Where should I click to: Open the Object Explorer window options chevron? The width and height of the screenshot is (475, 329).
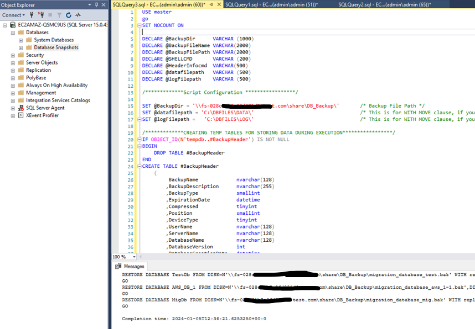(x=89, y=5)
